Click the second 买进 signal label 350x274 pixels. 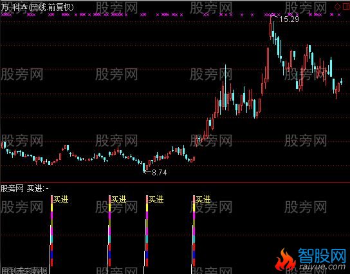point(119,199)
